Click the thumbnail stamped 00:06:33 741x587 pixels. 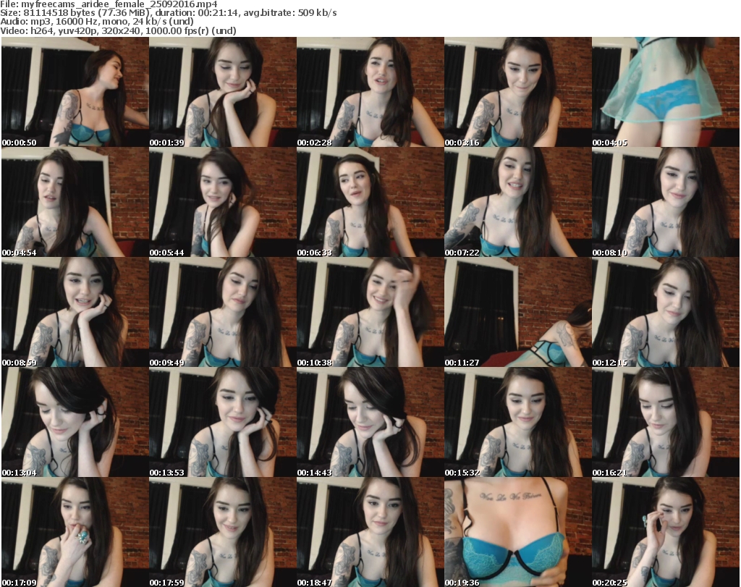[370, 202]
